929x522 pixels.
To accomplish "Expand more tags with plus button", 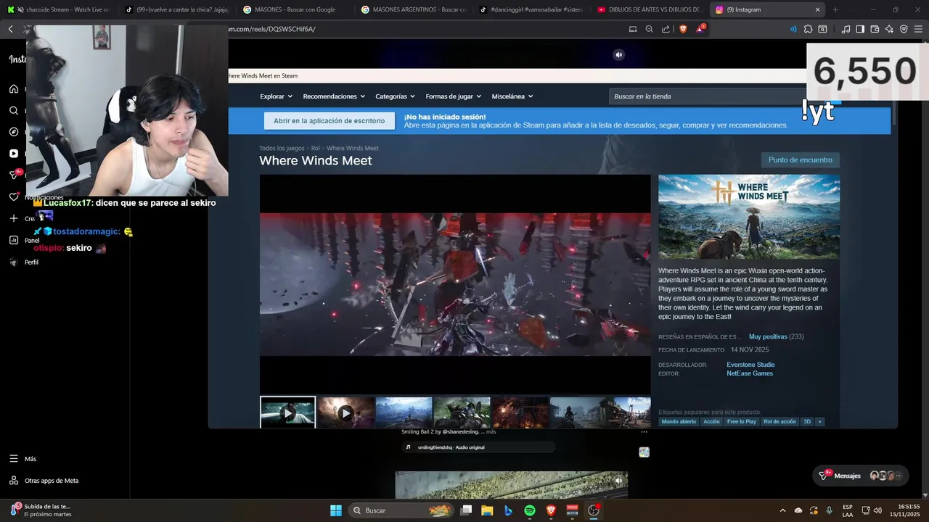I will (819, 421).
